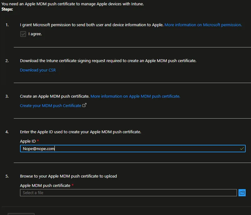This screenshot has width=251, height=215.
Task: Click the step 5 browse certificate instruction text
Action: coord(68,176)
